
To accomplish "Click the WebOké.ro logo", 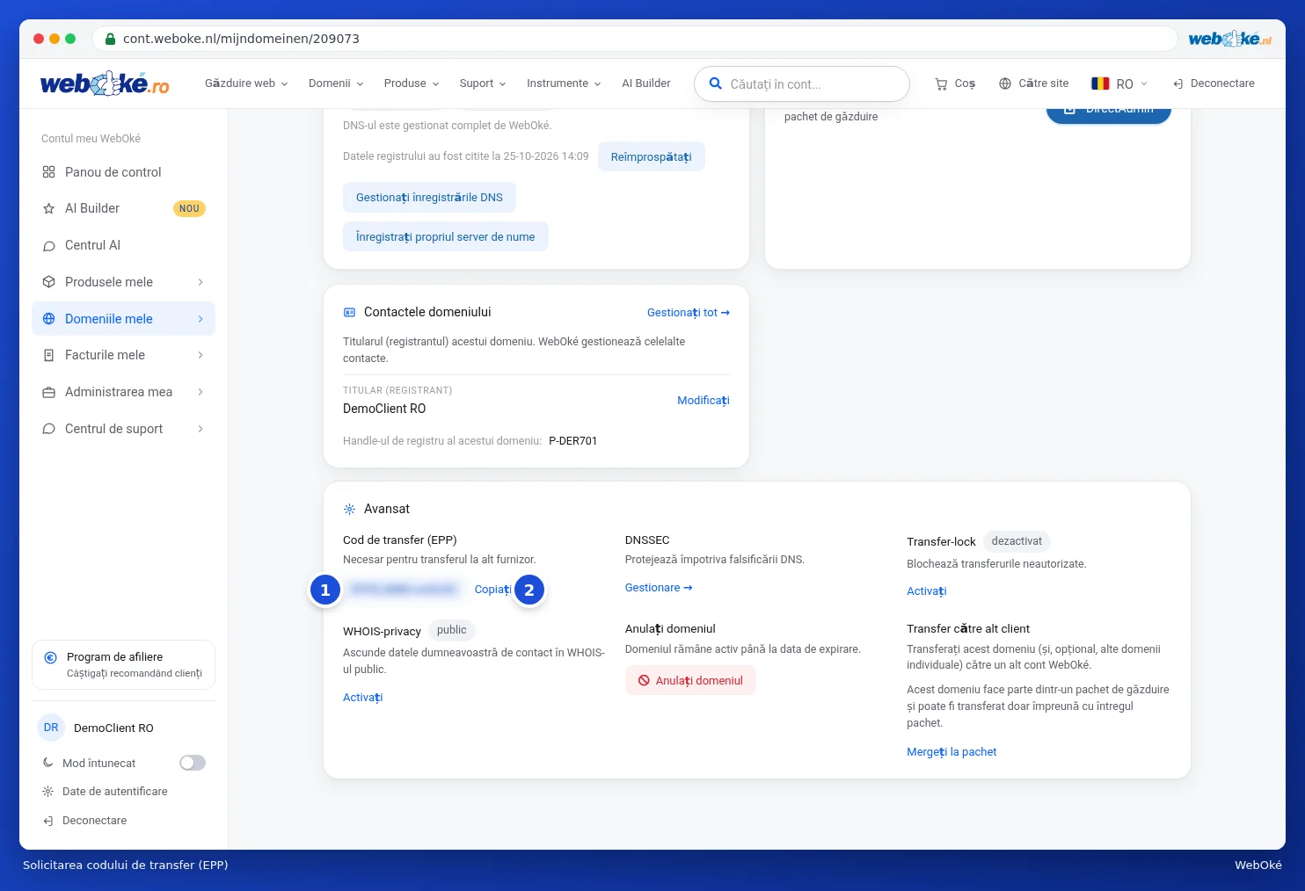I will coord(105,83).
